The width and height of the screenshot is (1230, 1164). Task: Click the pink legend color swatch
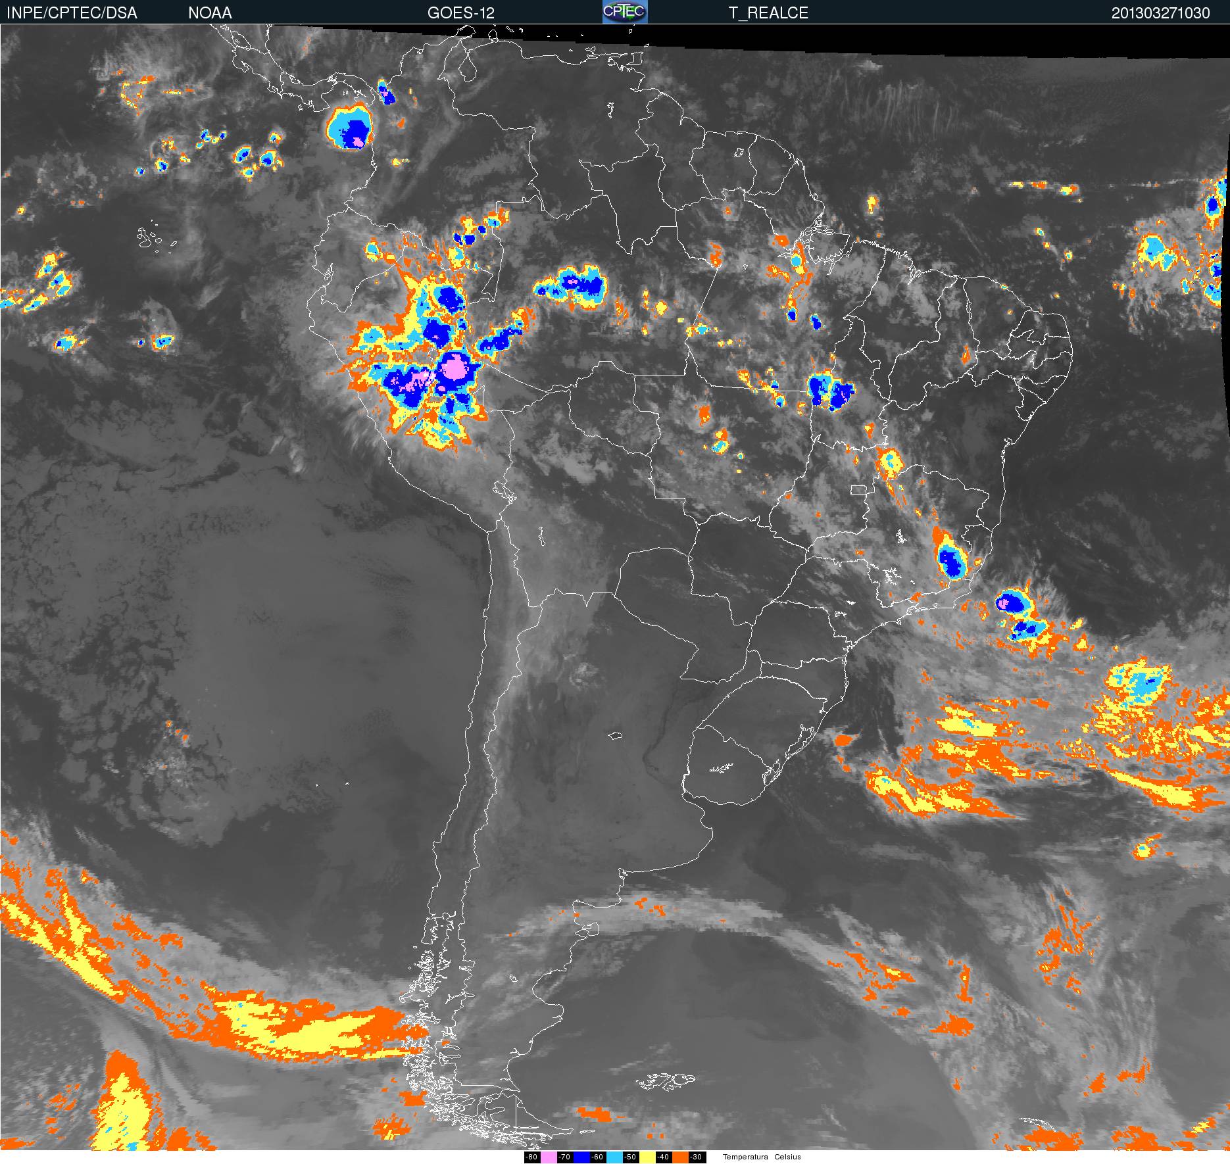pos(549,1157)
